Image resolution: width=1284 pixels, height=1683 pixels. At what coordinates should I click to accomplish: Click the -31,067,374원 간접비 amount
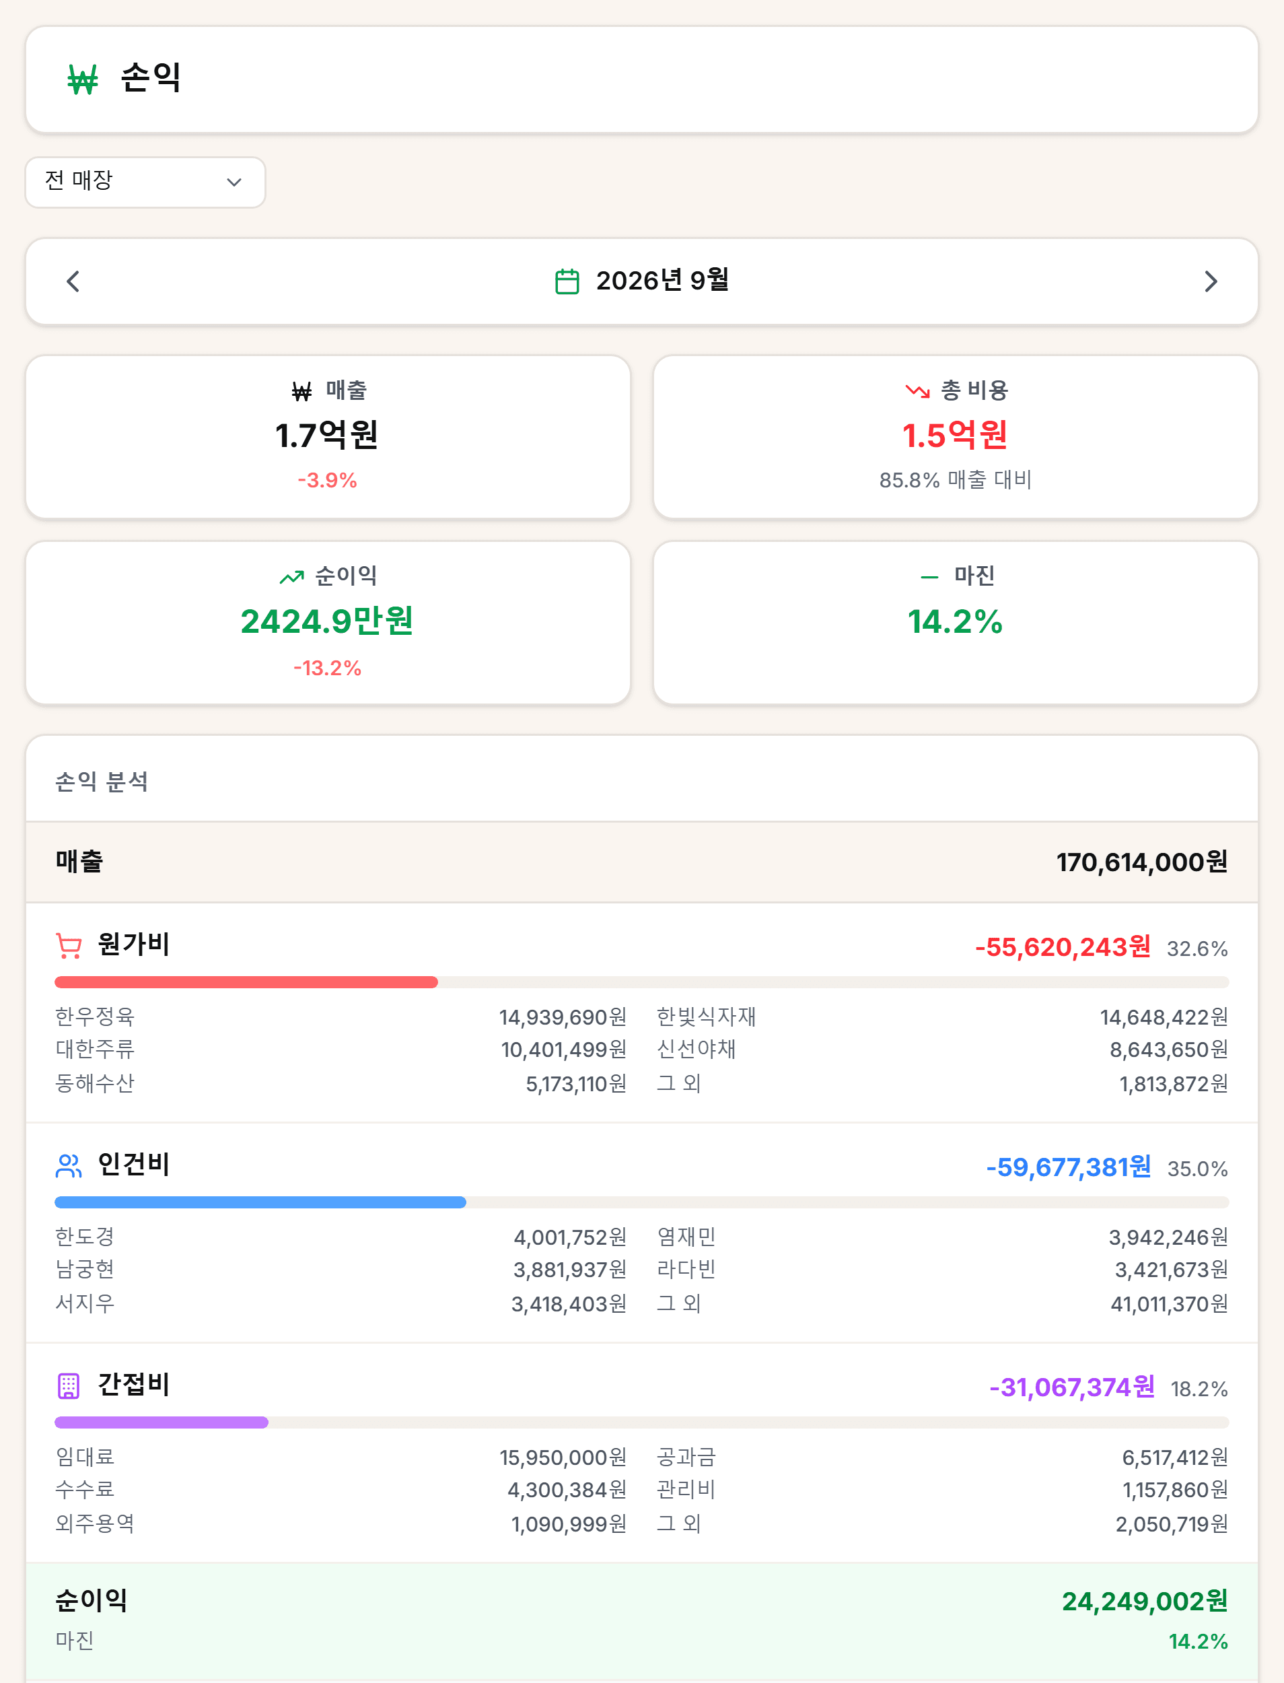pos(1071,1387)
